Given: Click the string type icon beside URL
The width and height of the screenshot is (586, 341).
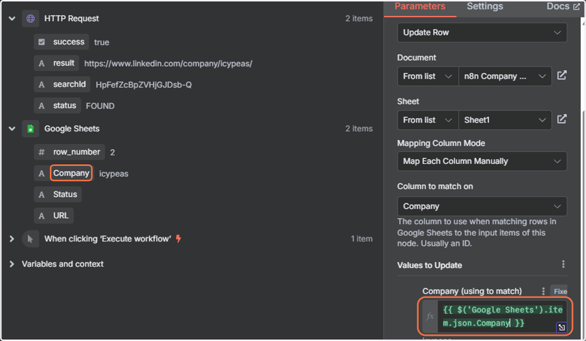Looking at the screenshot, I should [x=42, y=216].
